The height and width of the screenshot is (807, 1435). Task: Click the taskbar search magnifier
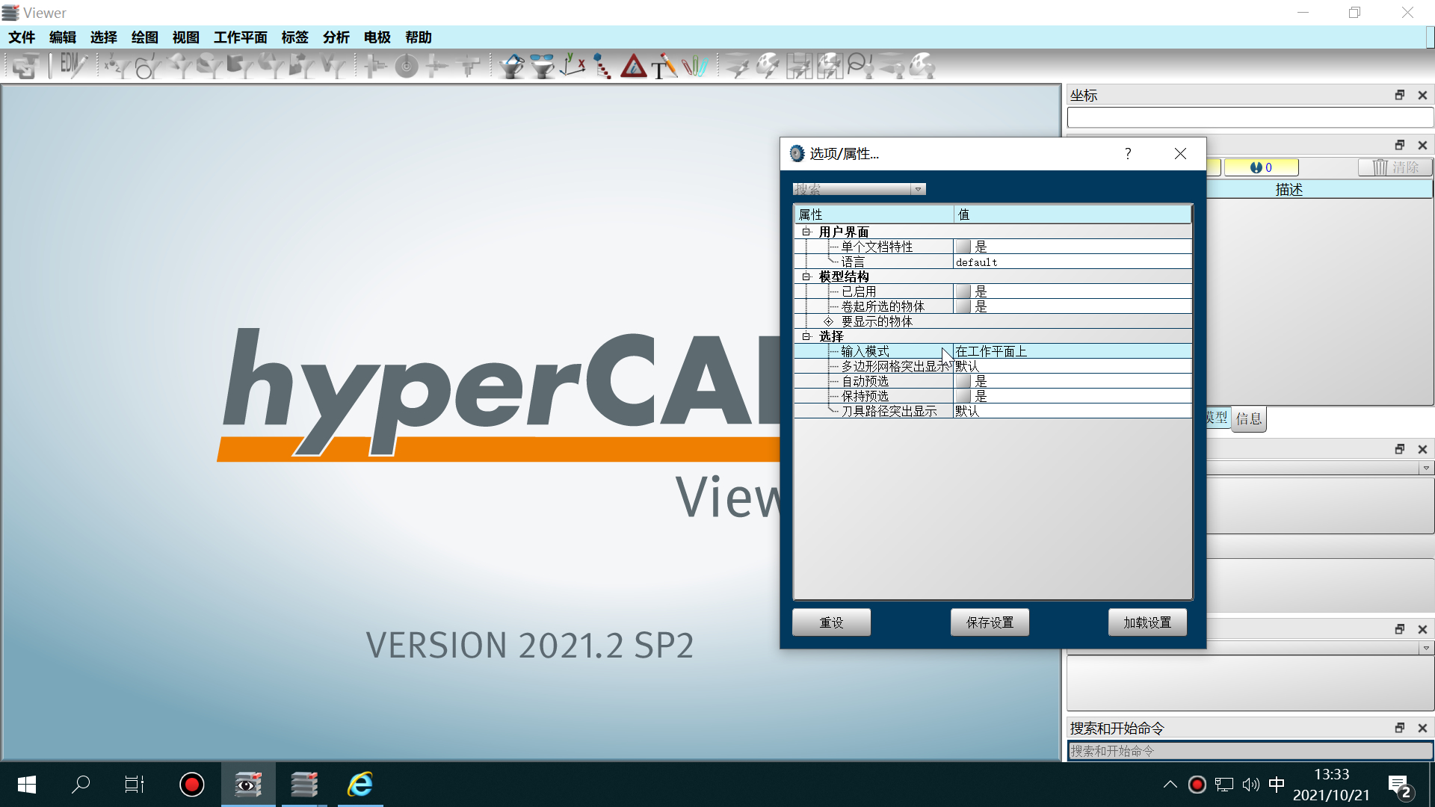(x=81, y=785)
